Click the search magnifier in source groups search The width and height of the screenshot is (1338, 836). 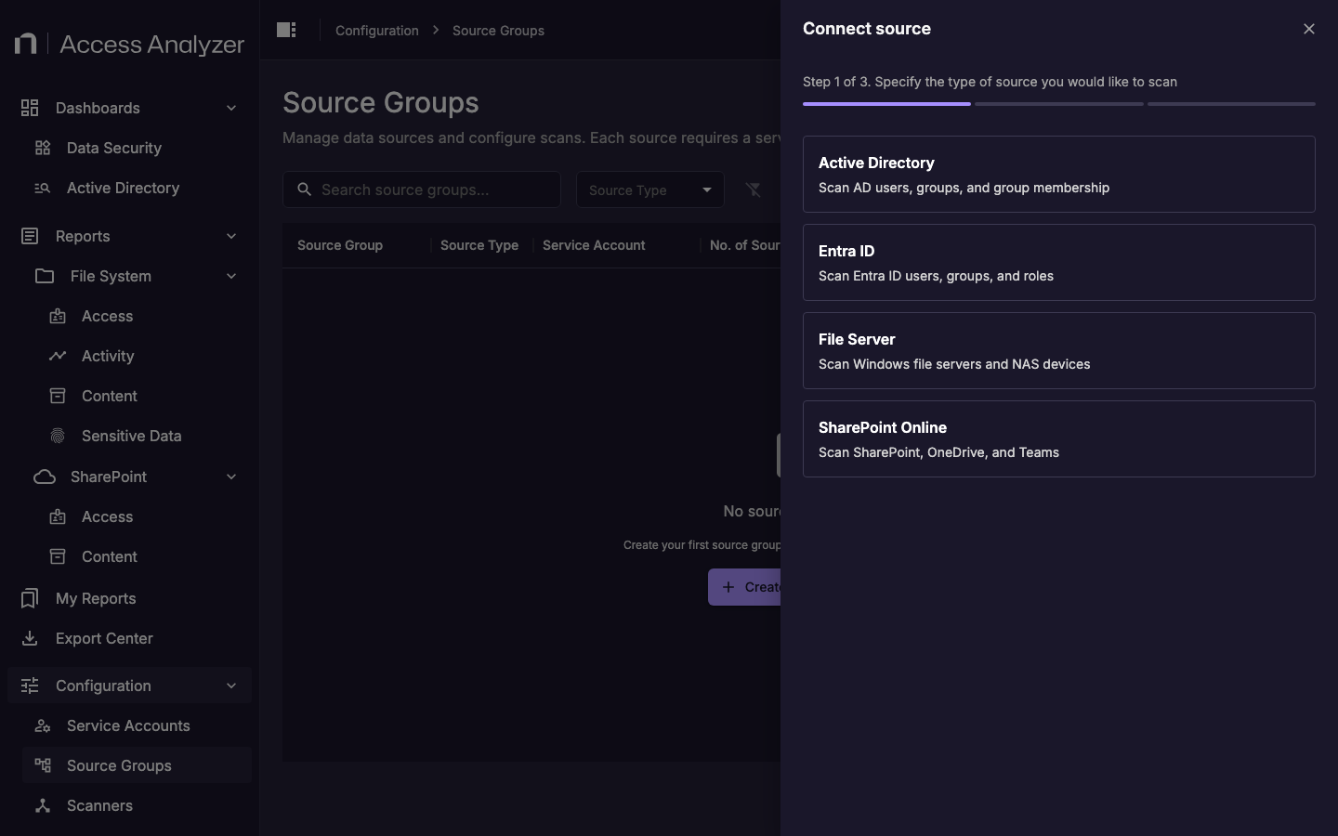pyautogui.click(x=304, y=189)
